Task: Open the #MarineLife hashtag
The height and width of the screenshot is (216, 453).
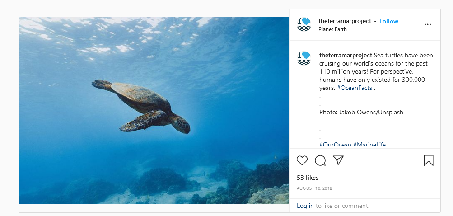Action: tap(369, 144)
